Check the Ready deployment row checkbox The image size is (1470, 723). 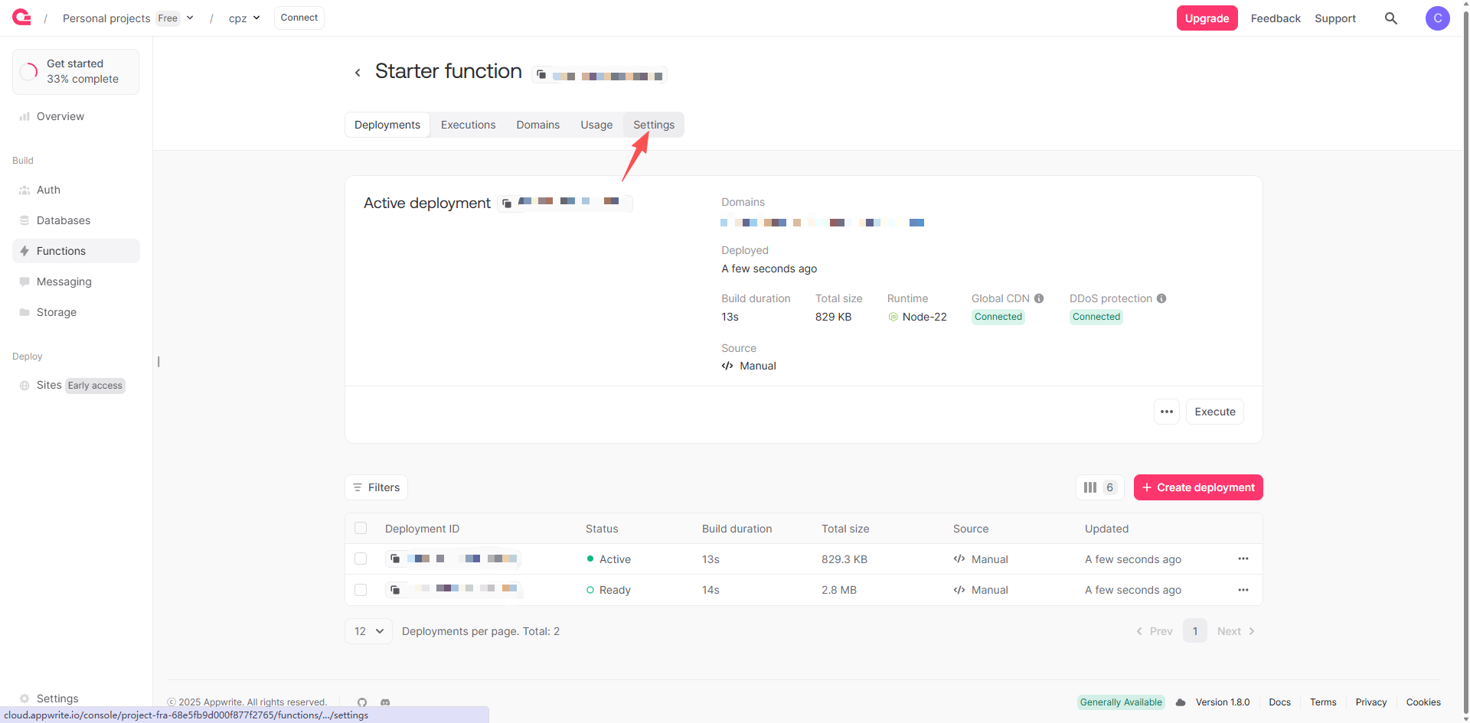pos(361,590)
